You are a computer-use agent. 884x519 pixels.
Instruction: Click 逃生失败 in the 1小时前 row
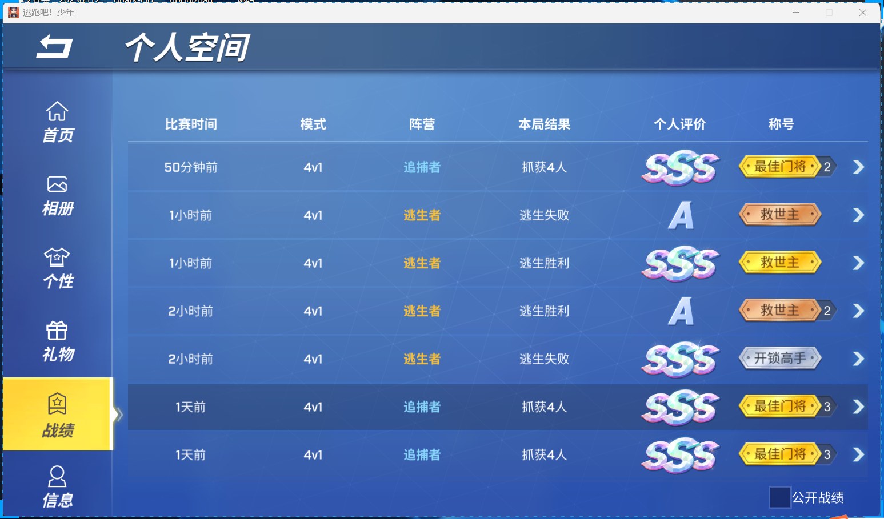[545, 215]
